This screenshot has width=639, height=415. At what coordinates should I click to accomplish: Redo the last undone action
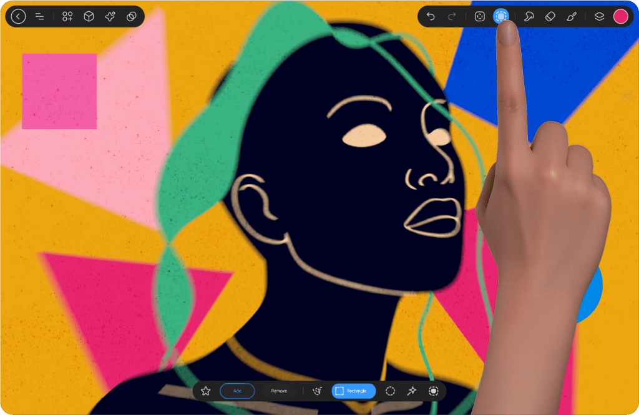coord(452,17)
